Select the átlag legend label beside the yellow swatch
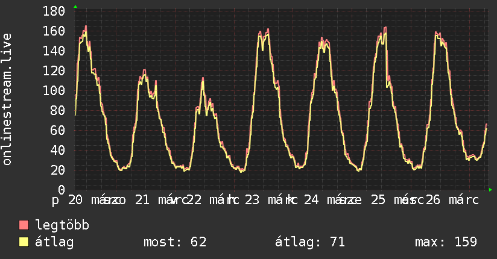497x259 pixels. [x=54, y=242]
